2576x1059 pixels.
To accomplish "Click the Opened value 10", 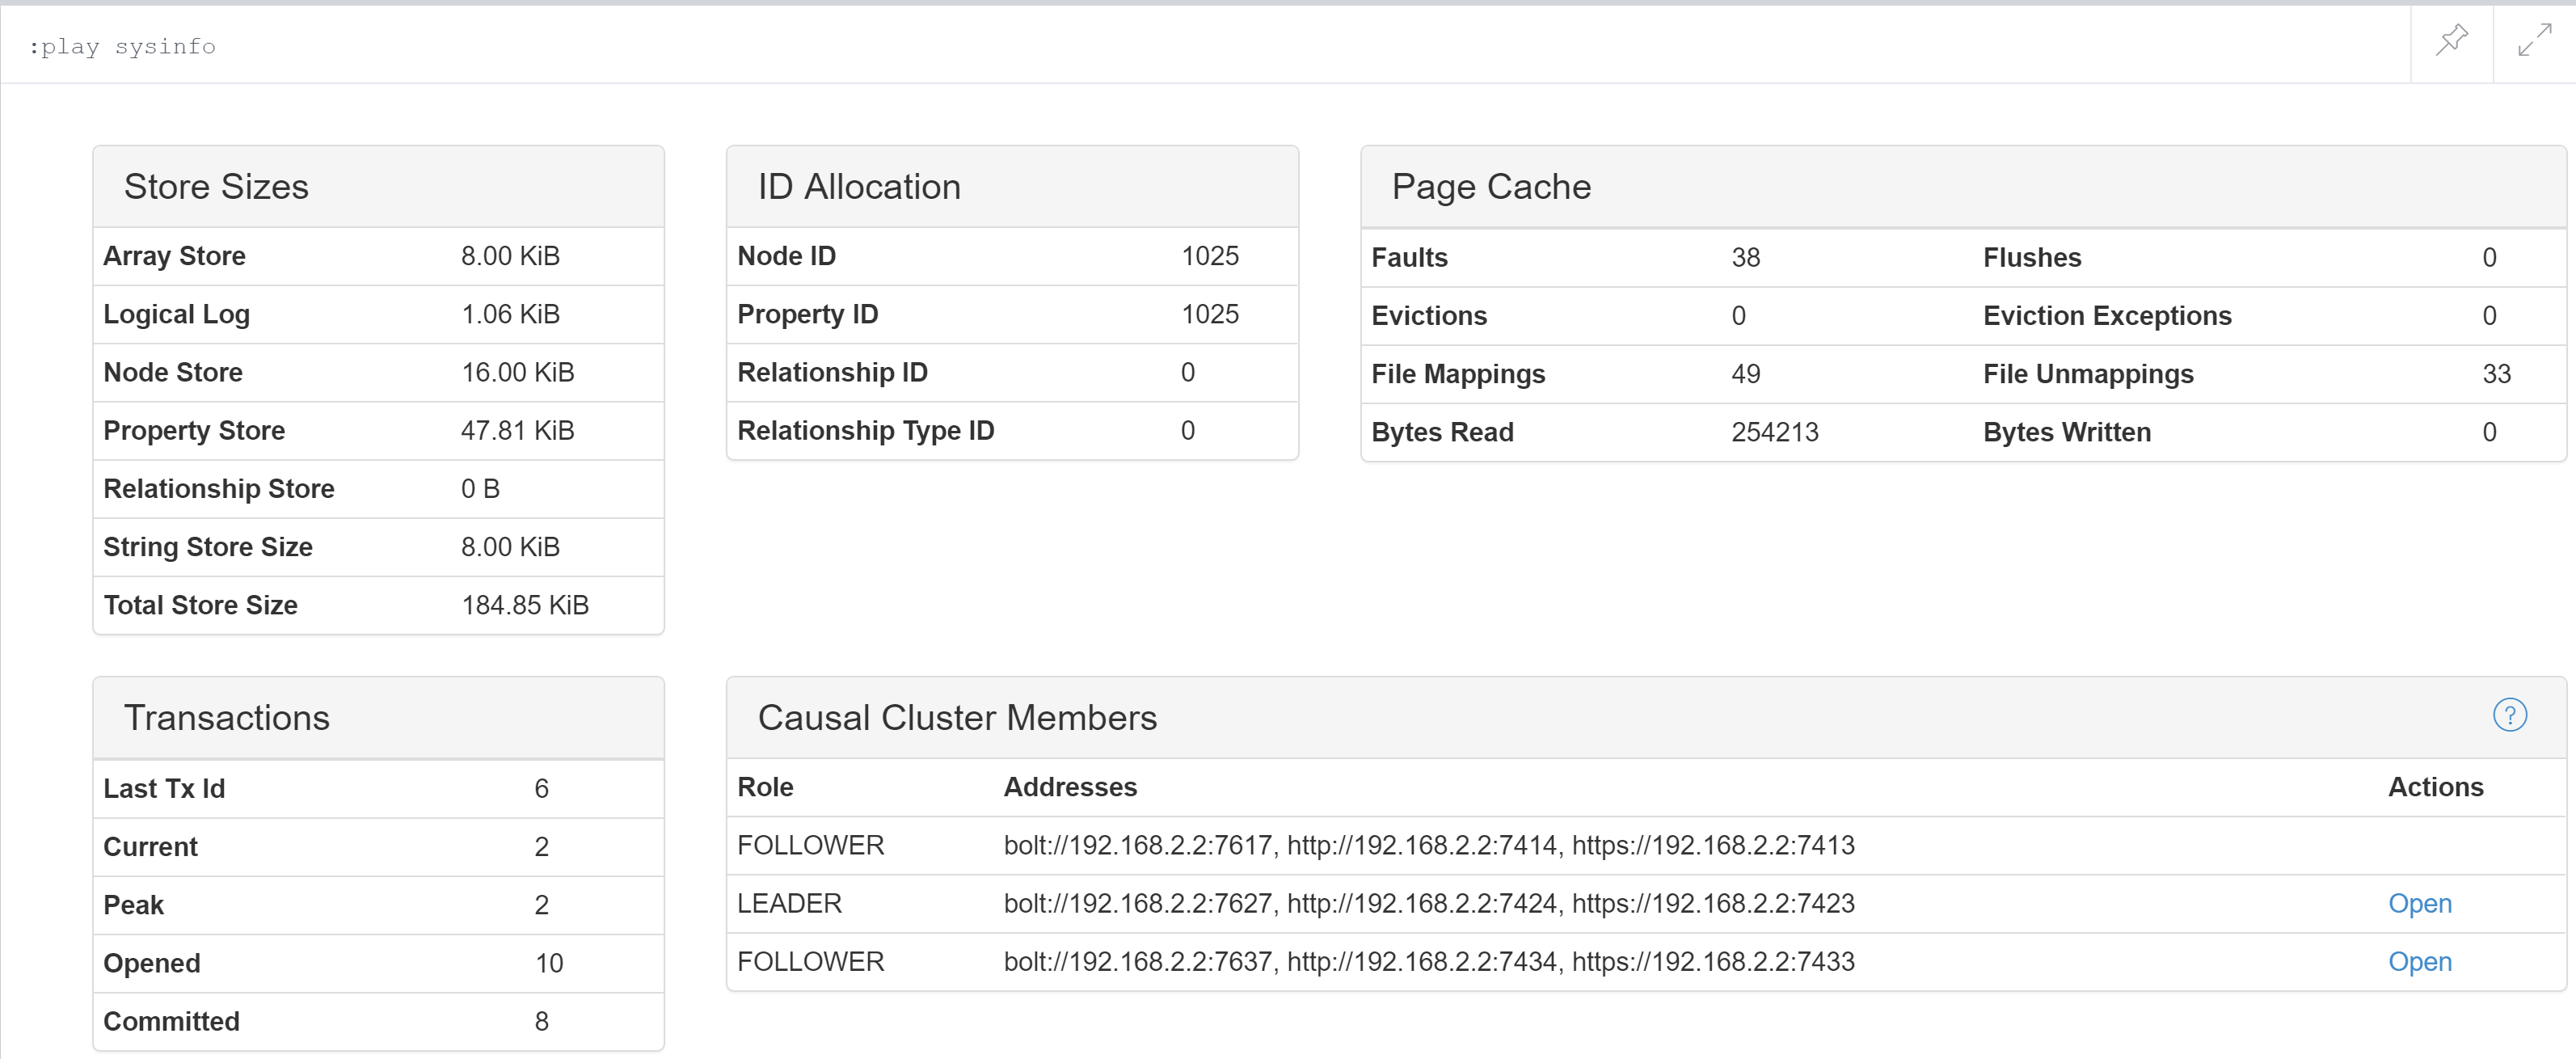I will pyautogui.click(x=549, y=963).
